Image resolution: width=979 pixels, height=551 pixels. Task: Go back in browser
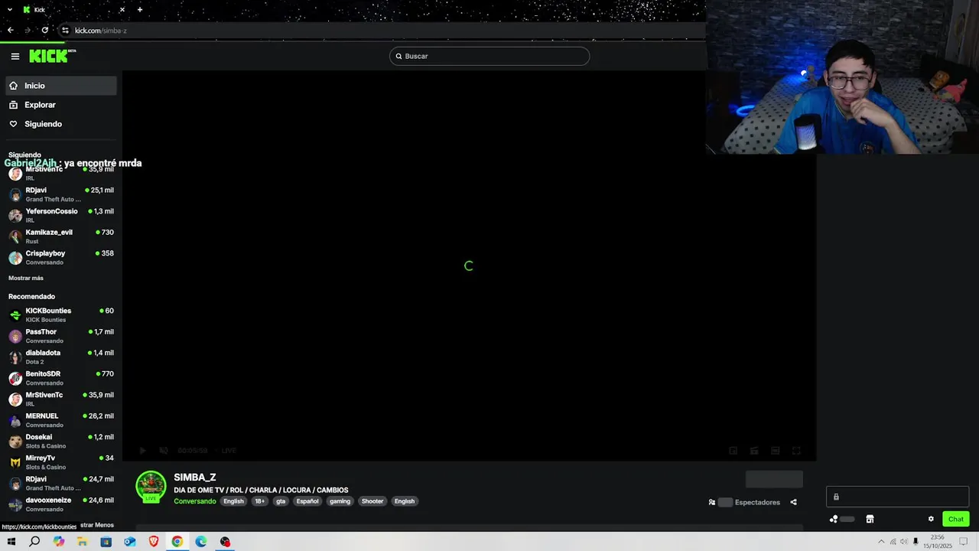click(x=11, y=30)
